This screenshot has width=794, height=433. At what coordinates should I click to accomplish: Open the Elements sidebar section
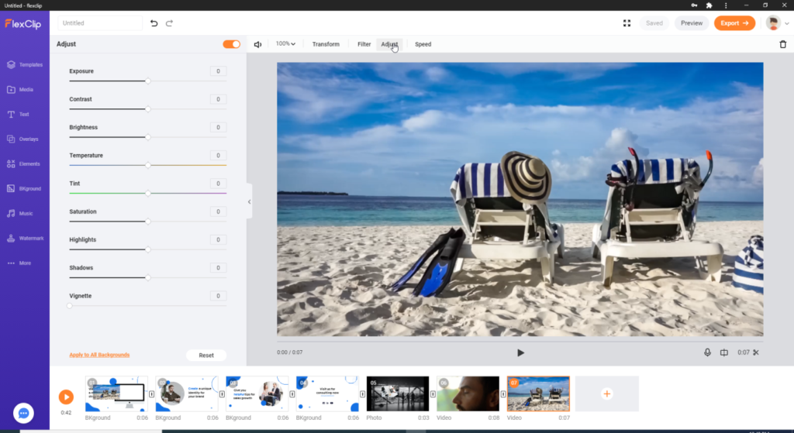(x=23, y=164)
